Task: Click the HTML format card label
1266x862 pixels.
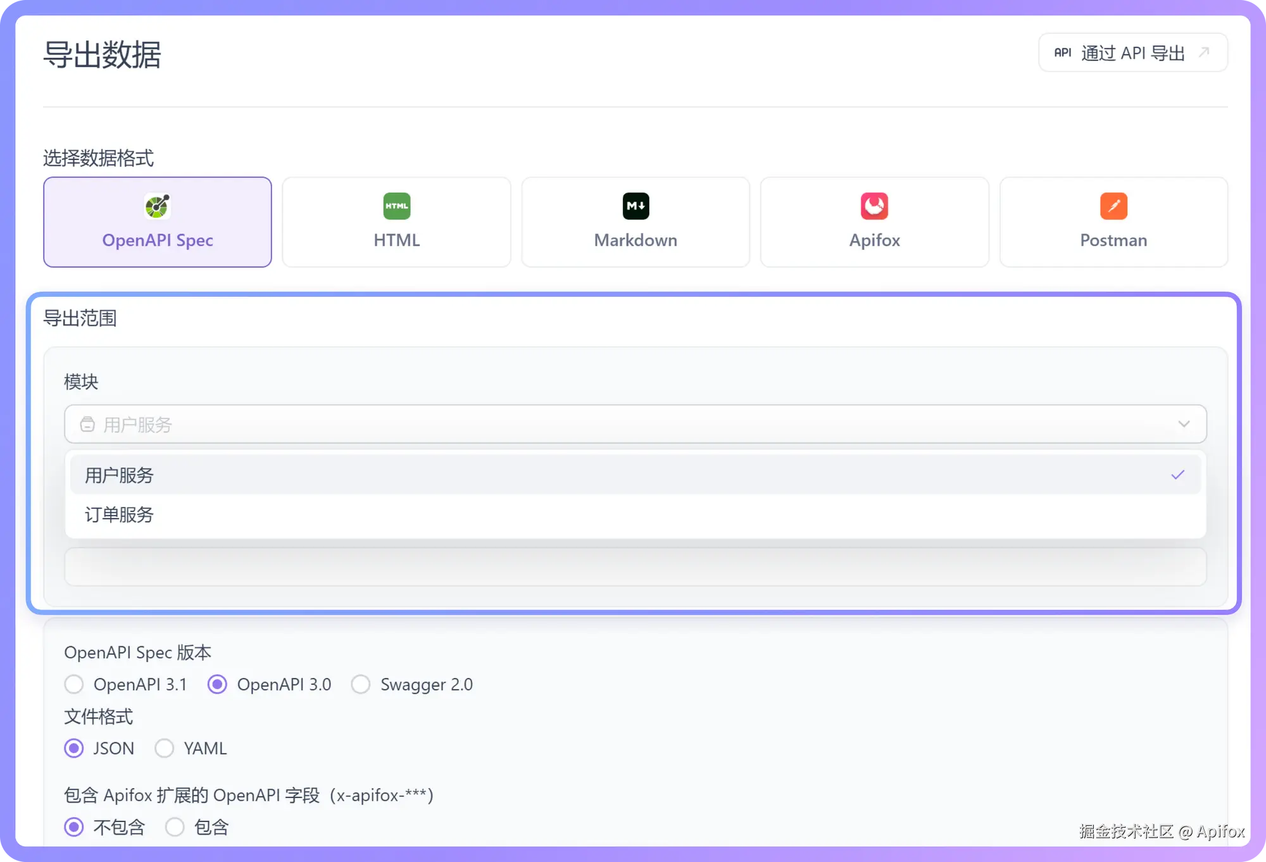Action: pyautogui.click(x=396, y=240)
